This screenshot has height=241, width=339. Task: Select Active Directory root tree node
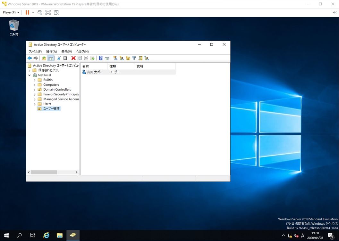54,65
